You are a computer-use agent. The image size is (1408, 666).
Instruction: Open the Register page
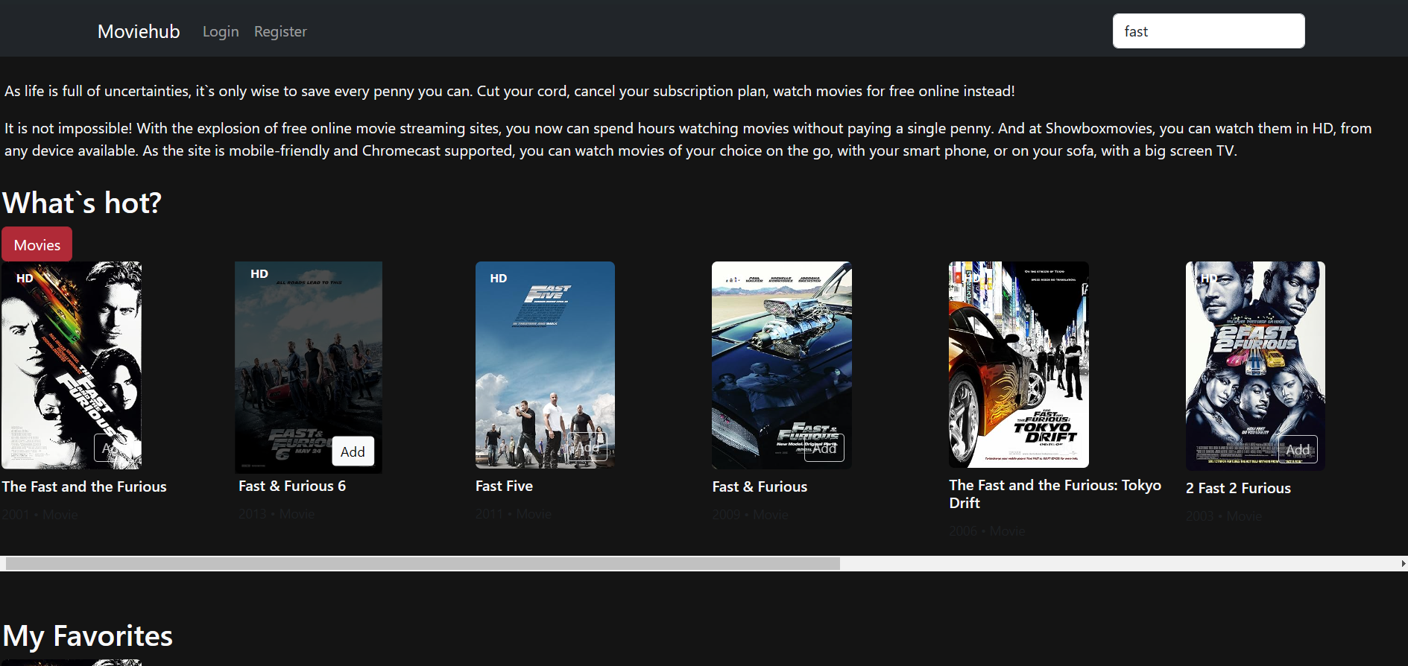point(280,31)
